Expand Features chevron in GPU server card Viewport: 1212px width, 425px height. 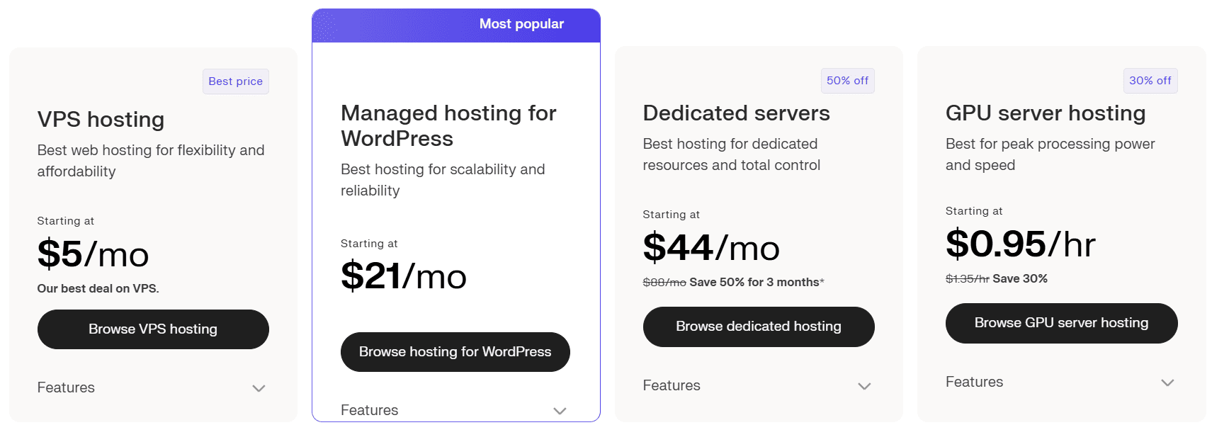1167,382
